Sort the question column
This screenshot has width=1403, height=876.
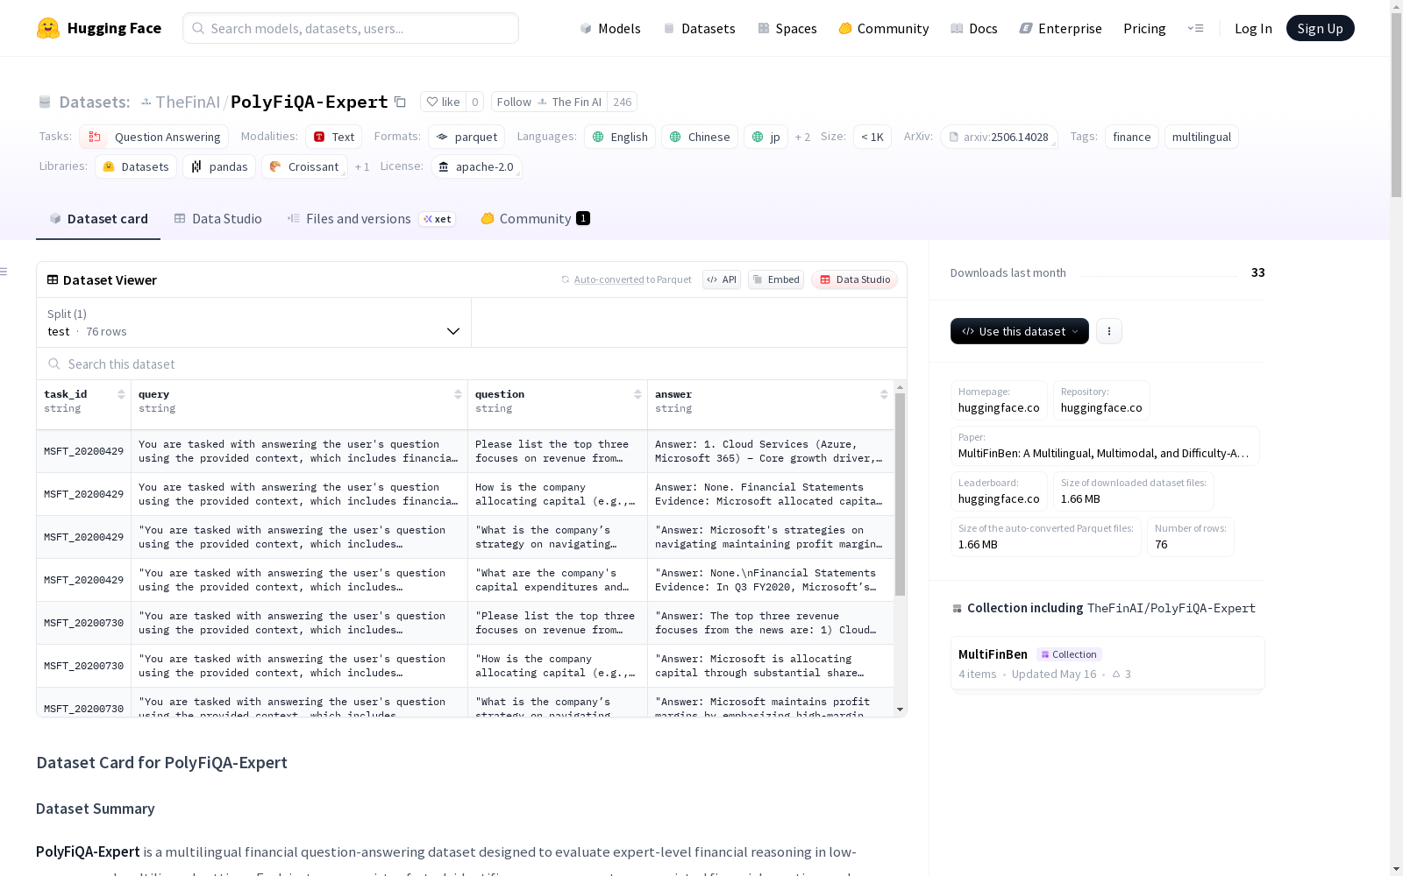tap(637, 394)
